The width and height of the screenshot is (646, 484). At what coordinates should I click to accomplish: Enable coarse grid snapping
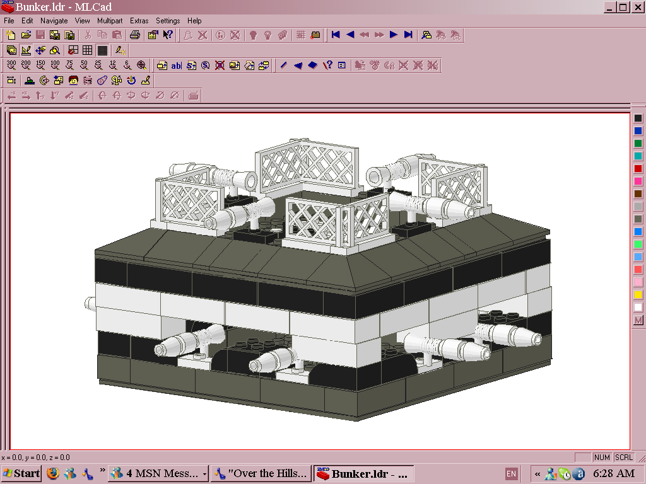pyautogui.click(x=73, y=50)
